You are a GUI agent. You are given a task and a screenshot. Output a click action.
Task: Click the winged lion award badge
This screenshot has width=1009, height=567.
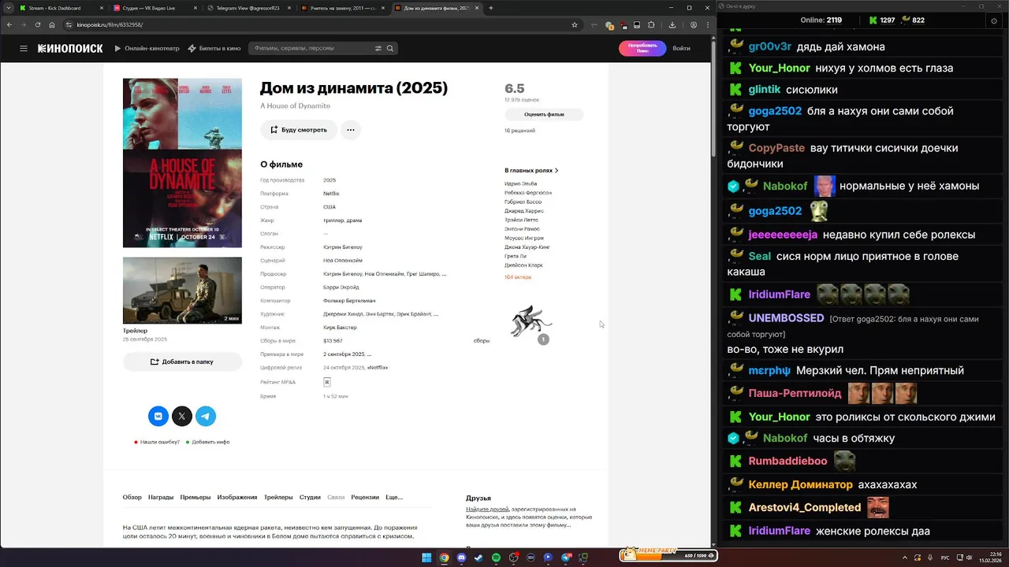(x=531, y=321)
